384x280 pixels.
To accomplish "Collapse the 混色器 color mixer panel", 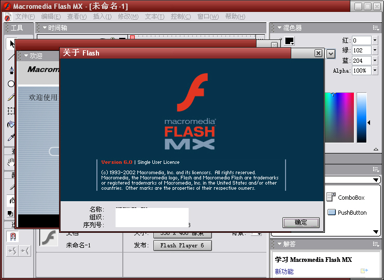I will coord(279,28).
